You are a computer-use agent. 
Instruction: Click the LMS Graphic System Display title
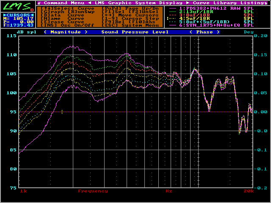(138, 3)
